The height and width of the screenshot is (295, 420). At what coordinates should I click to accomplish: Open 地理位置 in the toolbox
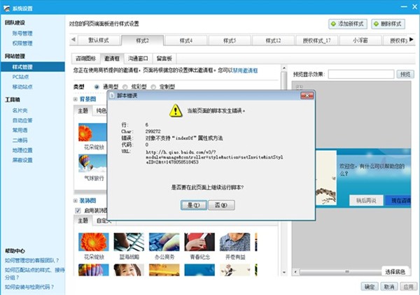tap(22, 150)
